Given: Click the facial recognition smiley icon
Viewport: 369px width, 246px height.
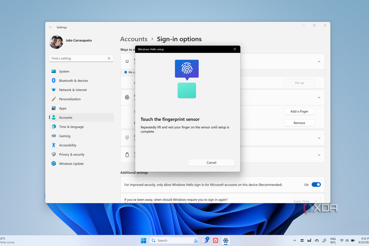Looking at the screenshot, I should (x=127, y=61).
